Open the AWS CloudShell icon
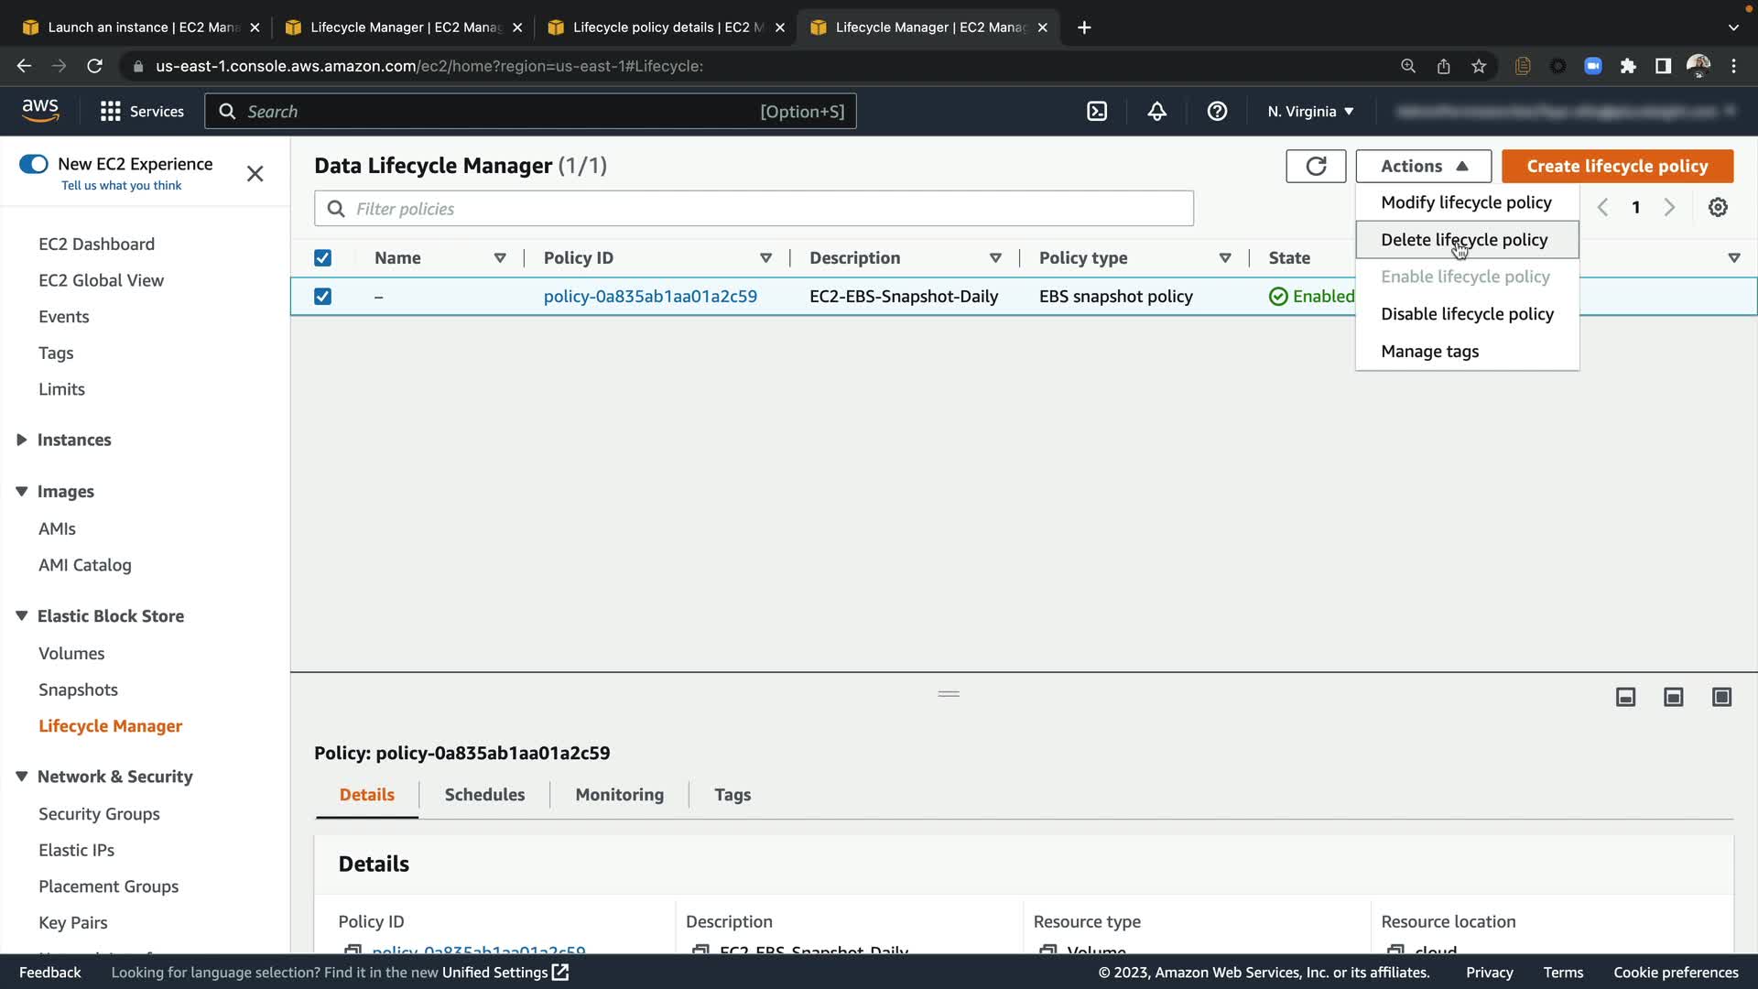 tap(1097, 112)
